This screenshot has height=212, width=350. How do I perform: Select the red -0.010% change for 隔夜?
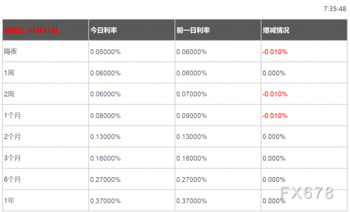click(x=275, y=52)
